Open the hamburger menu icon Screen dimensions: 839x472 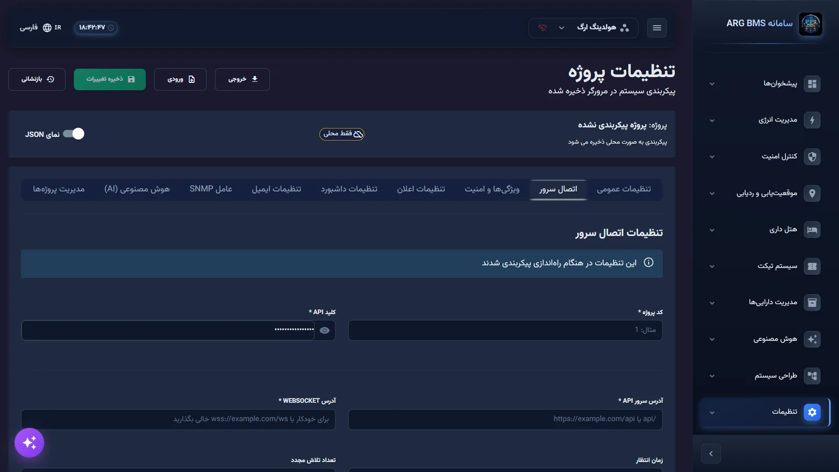657,28
